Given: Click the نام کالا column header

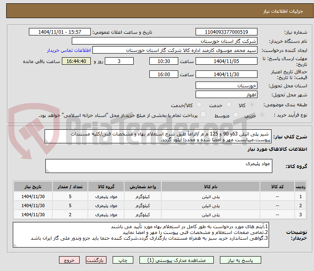Looking at the screenshot, I should (x=210, y=187).
